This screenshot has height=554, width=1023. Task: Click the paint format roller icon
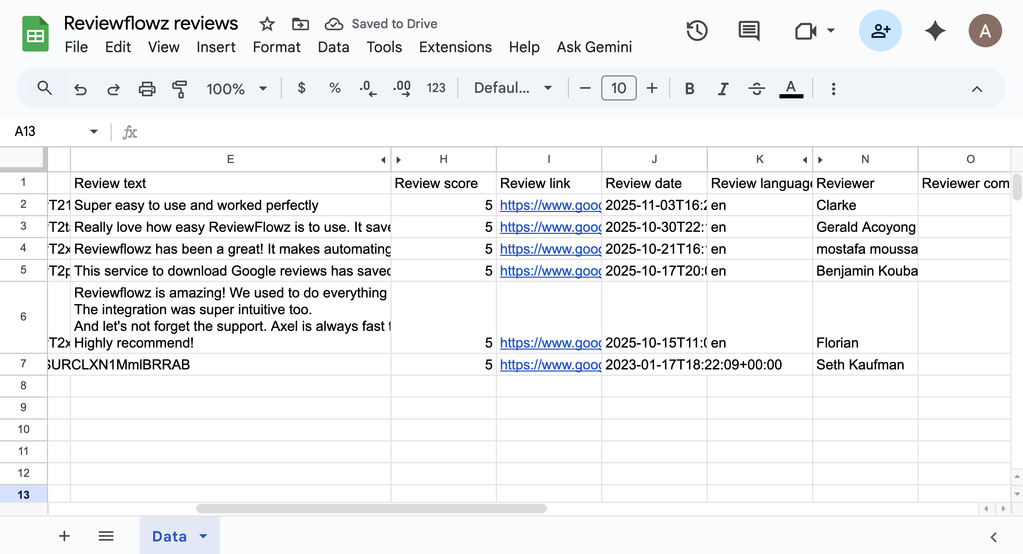[x=180, y=88]
